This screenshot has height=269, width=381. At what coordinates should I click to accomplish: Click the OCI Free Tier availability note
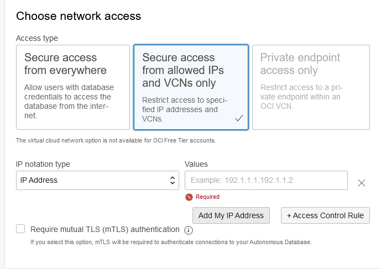(x=116, y=140)
